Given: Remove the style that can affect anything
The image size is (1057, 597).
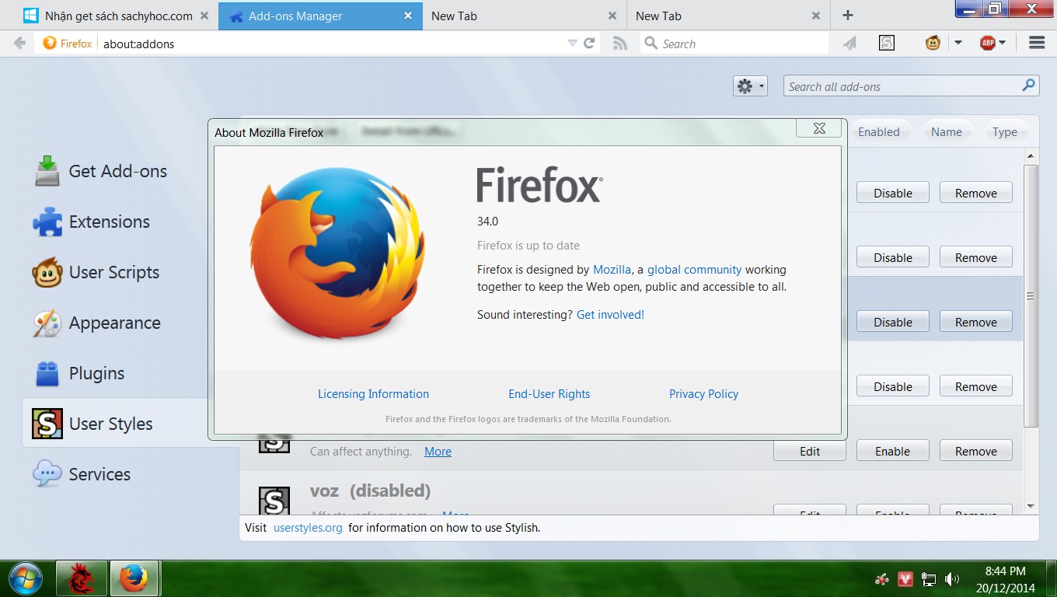Looking at the screenshot, I should (976, 451).
